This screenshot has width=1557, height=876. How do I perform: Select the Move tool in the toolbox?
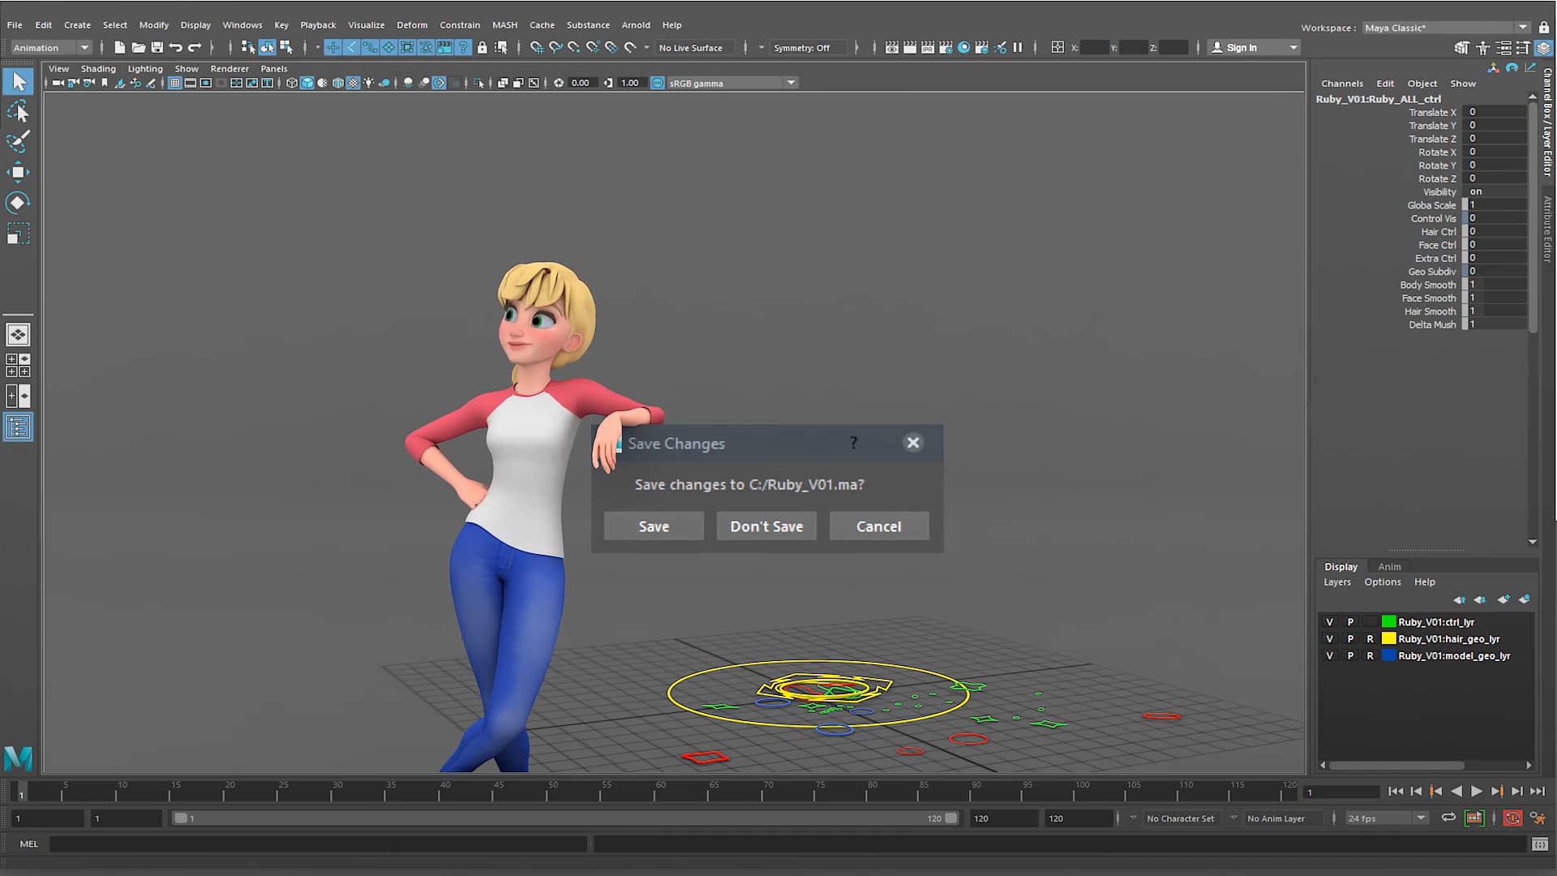pyautogui.click(x=18, y=172)
